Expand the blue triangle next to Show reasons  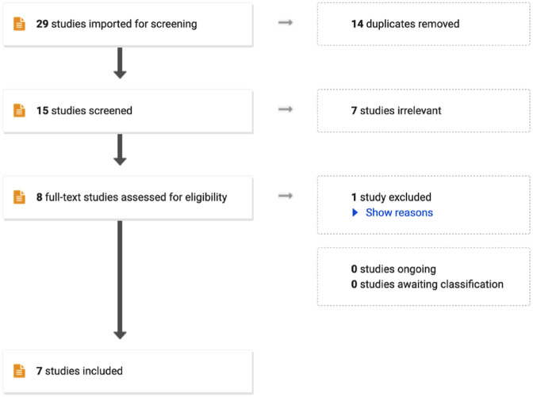[x=355, y=212]
